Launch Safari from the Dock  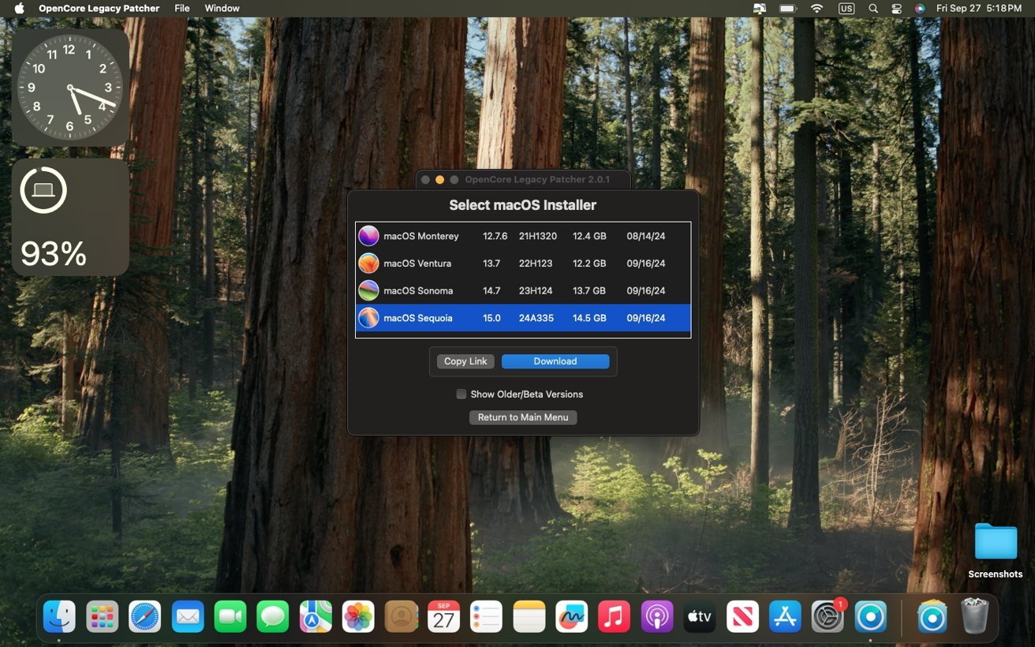pyautogui.click(x=145, y=616)
